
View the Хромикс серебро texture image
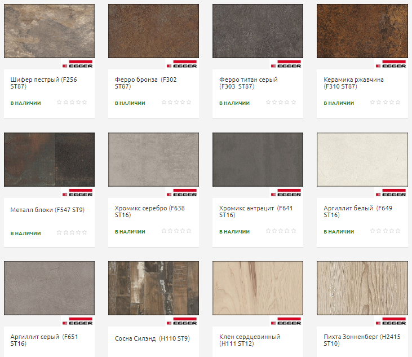[153, 160]
